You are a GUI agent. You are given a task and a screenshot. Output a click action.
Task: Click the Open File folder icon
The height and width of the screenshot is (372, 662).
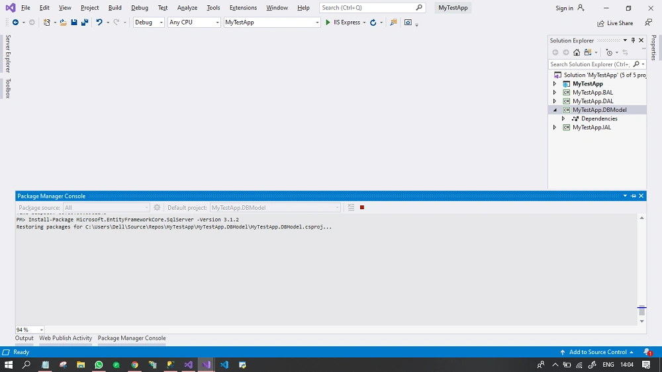[x=64, y=23]
